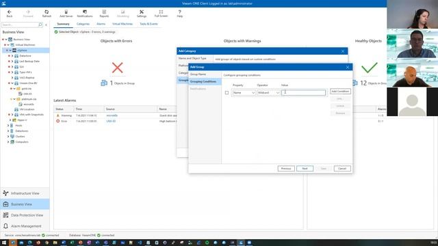The height and width of the screenshot is (246, 438).
Task: Open Settings from the toolbar
Action: click(142, 14)
